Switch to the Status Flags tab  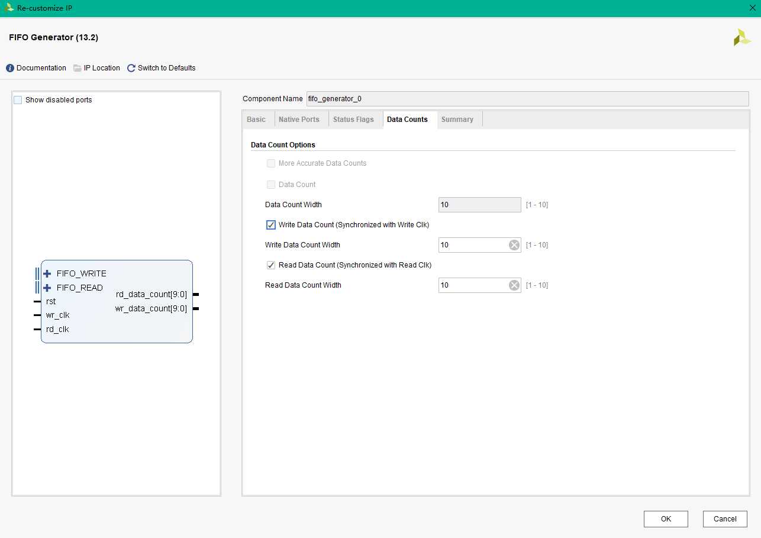point(353,120)
